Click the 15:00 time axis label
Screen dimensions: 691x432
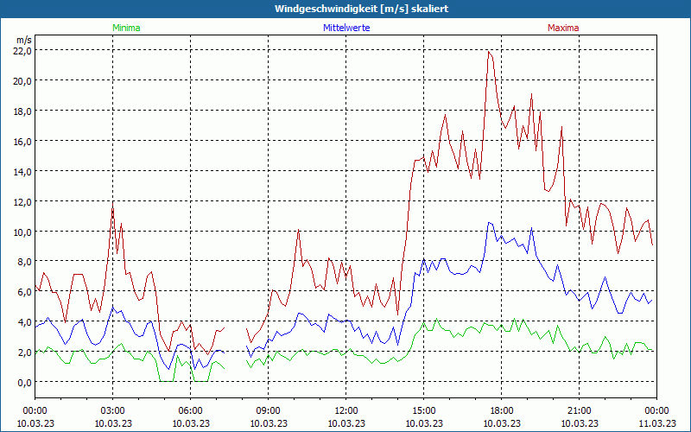pos(424,410)
